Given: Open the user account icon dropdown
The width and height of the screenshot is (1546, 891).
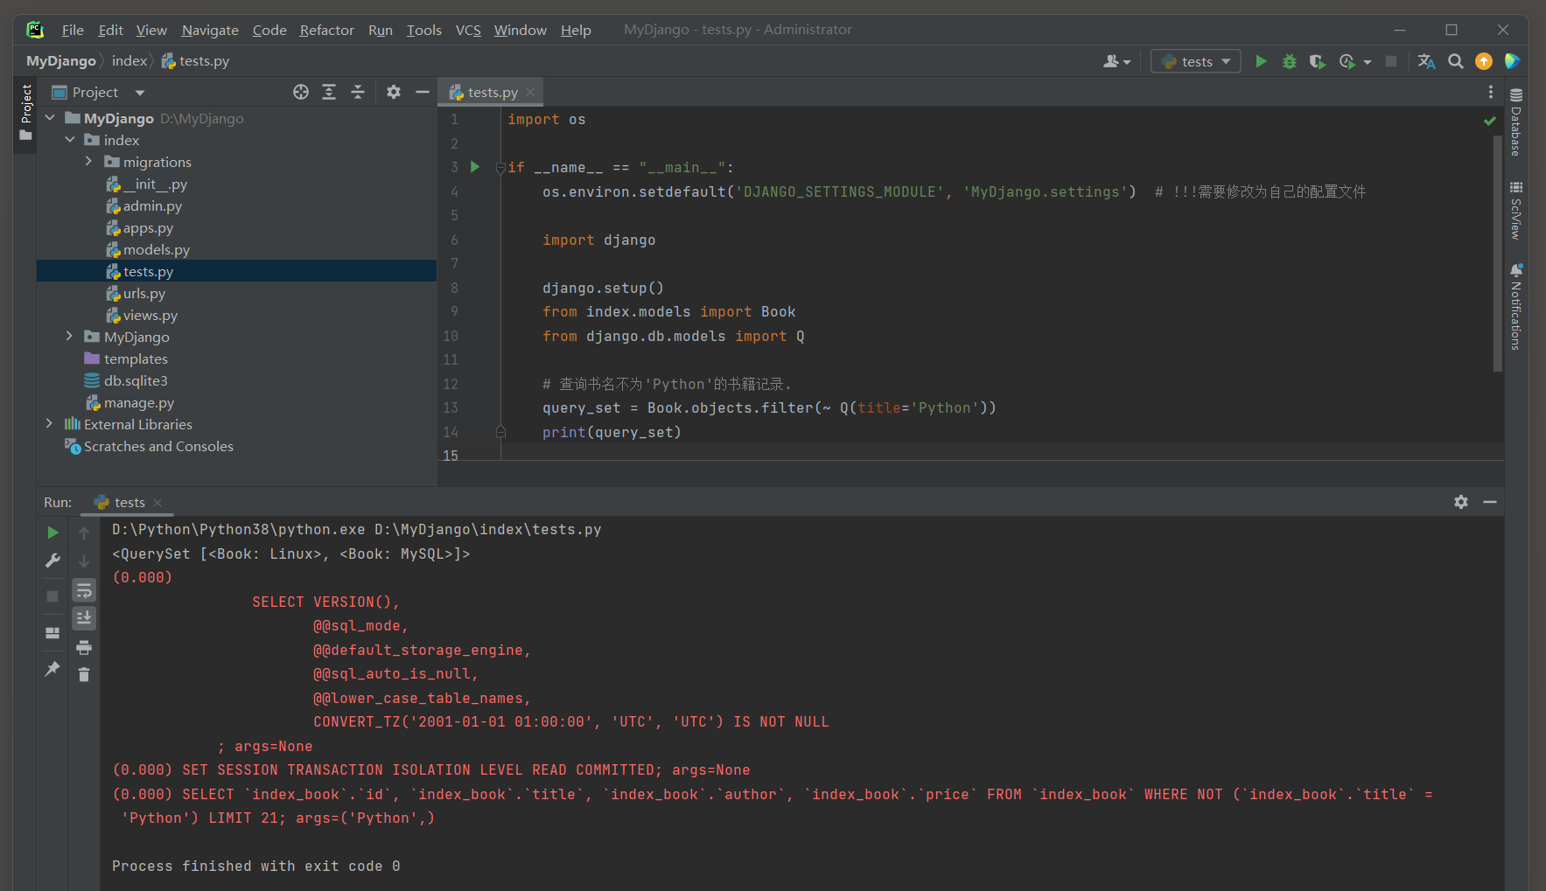Looking at the screenshot, I should [x=1116, y=61].
